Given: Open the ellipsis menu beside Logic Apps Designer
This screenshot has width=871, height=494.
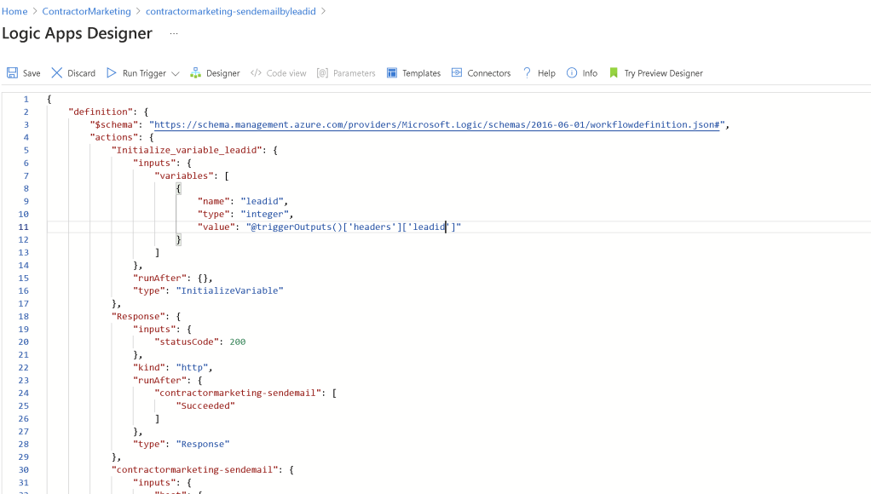Looking at the screenshot, I should click(174, 34).
